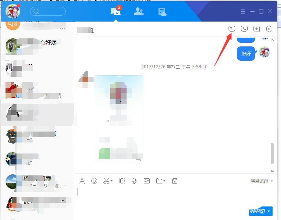The height and width of the screenshot is (220, 281).
Task: Record a voice message with microphone
Action: coord(134,181)
